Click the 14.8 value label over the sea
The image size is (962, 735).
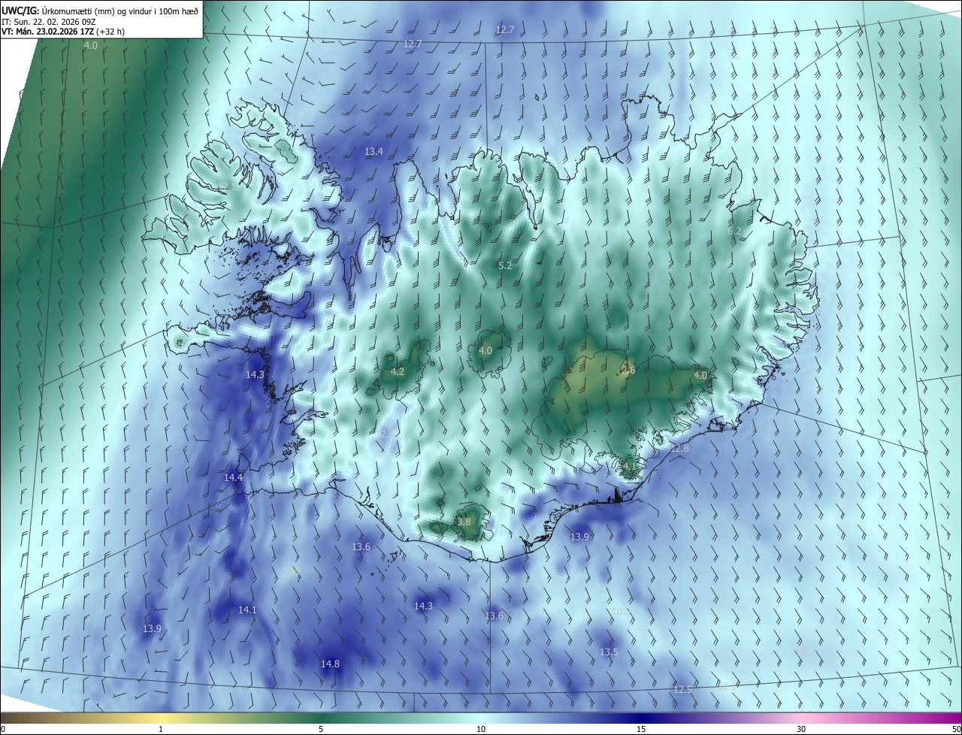(330, 664)
